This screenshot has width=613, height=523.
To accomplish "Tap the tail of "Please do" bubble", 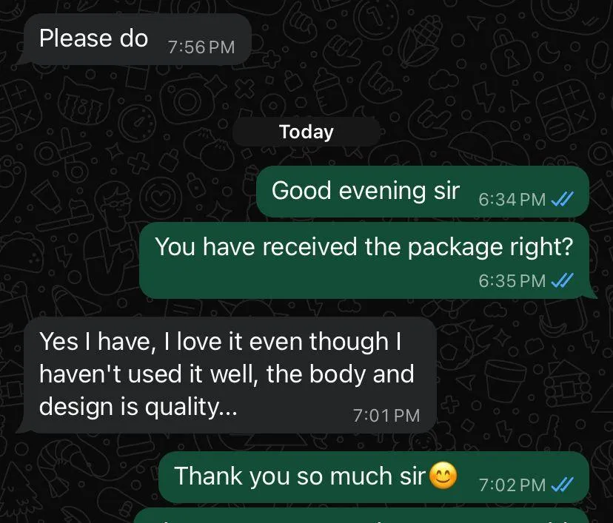I will [x=21, y=59].
